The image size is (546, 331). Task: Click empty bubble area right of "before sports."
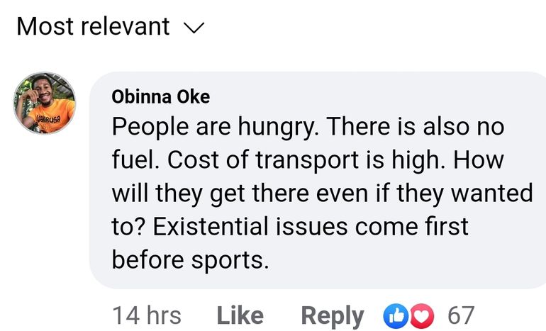point(397,259)
